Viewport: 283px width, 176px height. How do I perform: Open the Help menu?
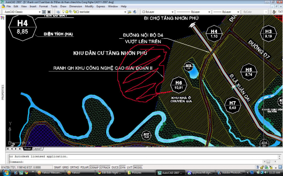click(124, 6)
